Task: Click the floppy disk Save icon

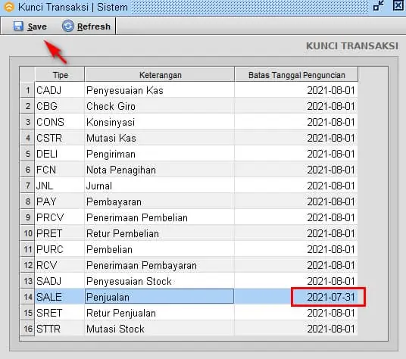Action: 18,27
